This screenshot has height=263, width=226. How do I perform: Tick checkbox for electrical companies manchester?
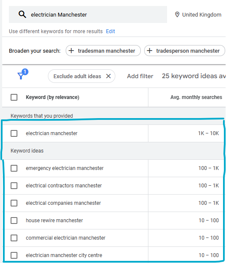[x=14, y=203]
